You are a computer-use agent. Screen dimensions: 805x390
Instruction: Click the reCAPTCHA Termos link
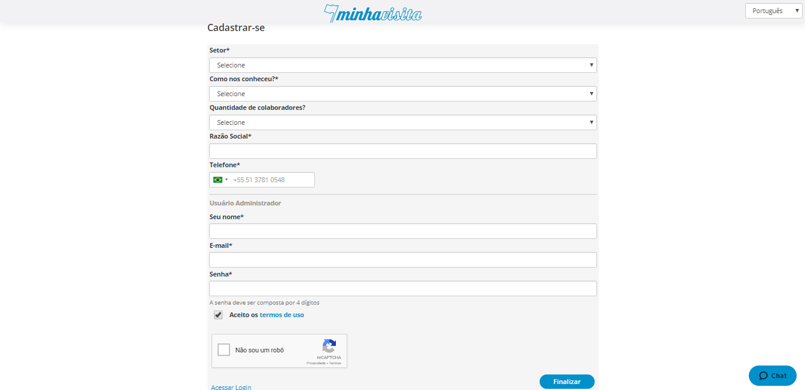pos(335,363)
